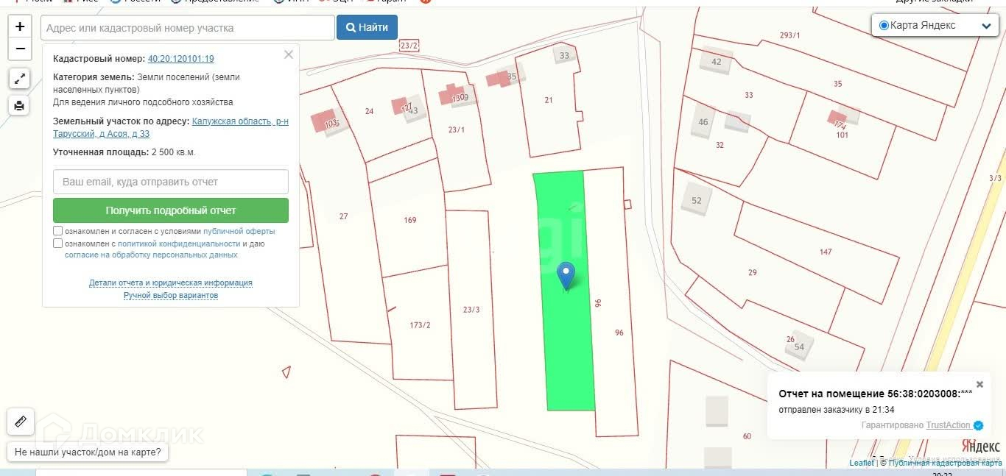The height and width of the screenshot is (476, 1006).
Task: Click parcel labeled 27 on map
Action: [x=343, y=216]
